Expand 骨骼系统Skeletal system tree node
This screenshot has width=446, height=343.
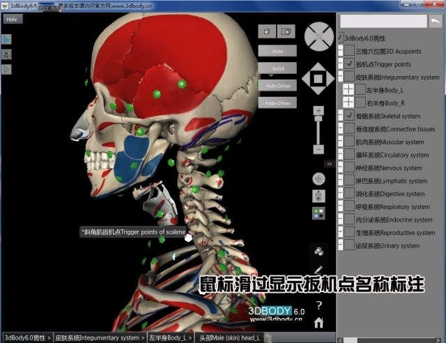click(x=341, y=116)
